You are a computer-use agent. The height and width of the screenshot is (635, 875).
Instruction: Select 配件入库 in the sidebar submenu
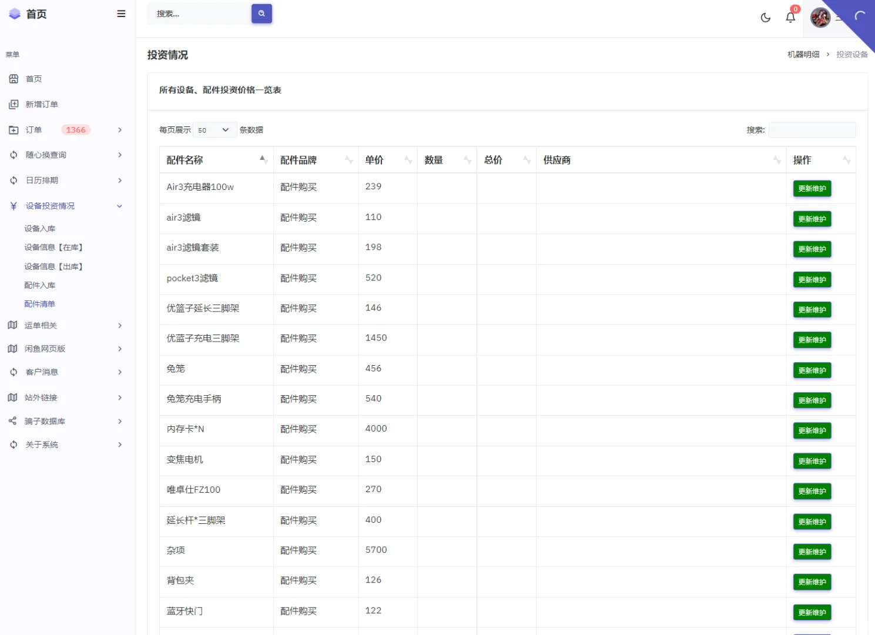tap(40, 285)
